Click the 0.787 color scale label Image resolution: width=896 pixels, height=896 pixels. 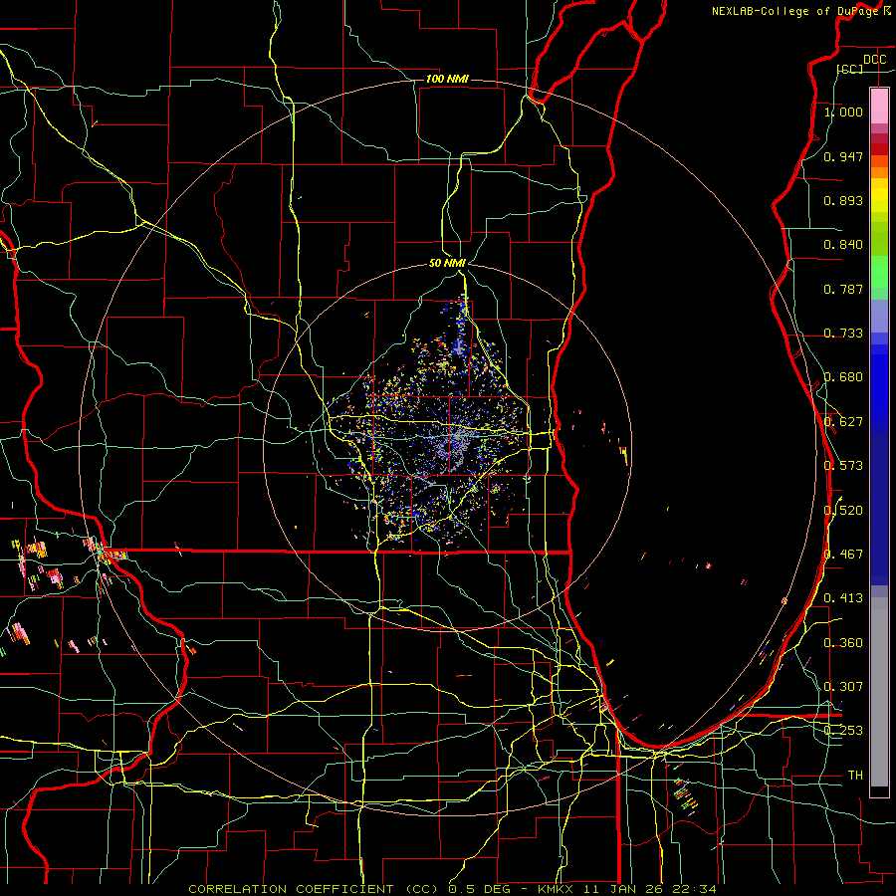843,289
